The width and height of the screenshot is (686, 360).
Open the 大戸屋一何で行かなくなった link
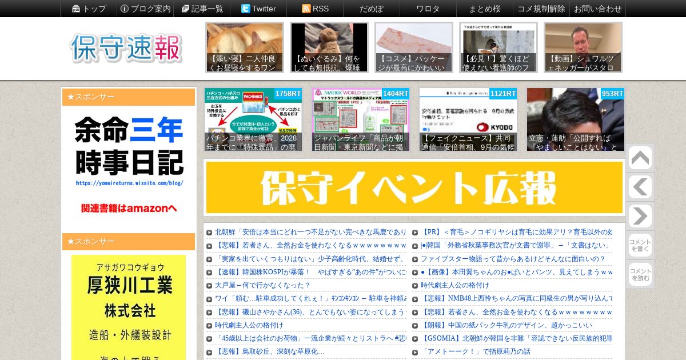click(x=262, y=285)
